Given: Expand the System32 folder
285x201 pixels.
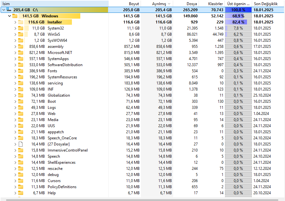Looking at the screenshot, I should [x=15, y=28].
